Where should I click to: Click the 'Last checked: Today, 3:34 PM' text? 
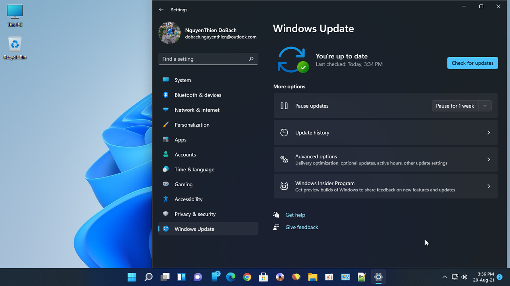click(x=349, y=64)
